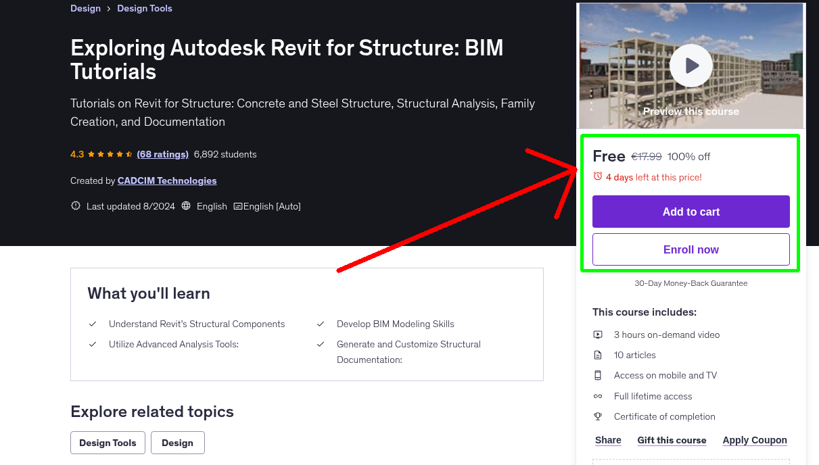
Task: Open the Design breadcrumb
Action: (x=85, y=7)
